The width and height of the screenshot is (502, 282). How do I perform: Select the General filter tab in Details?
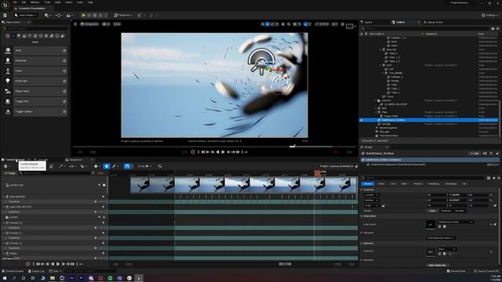[x=368, y=184]
